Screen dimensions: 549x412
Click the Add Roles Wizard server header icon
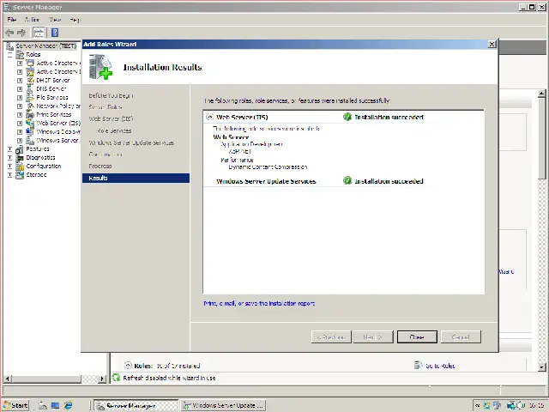(x=100, y=67)
